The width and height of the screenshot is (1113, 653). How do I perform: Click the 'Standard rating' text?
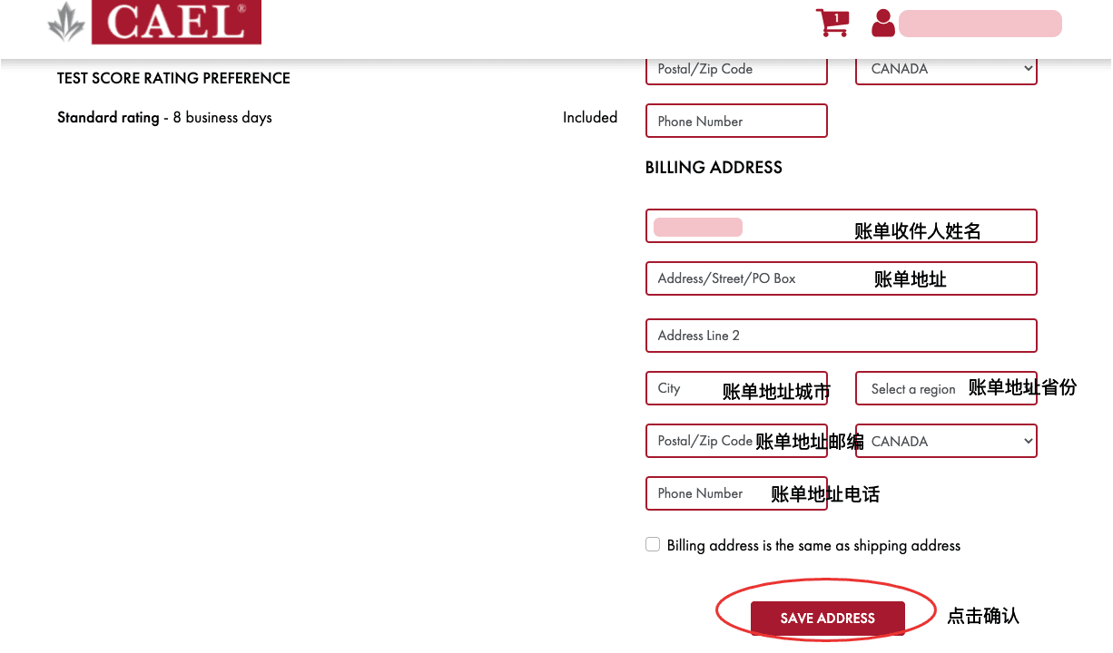click(x=108, y=118)
